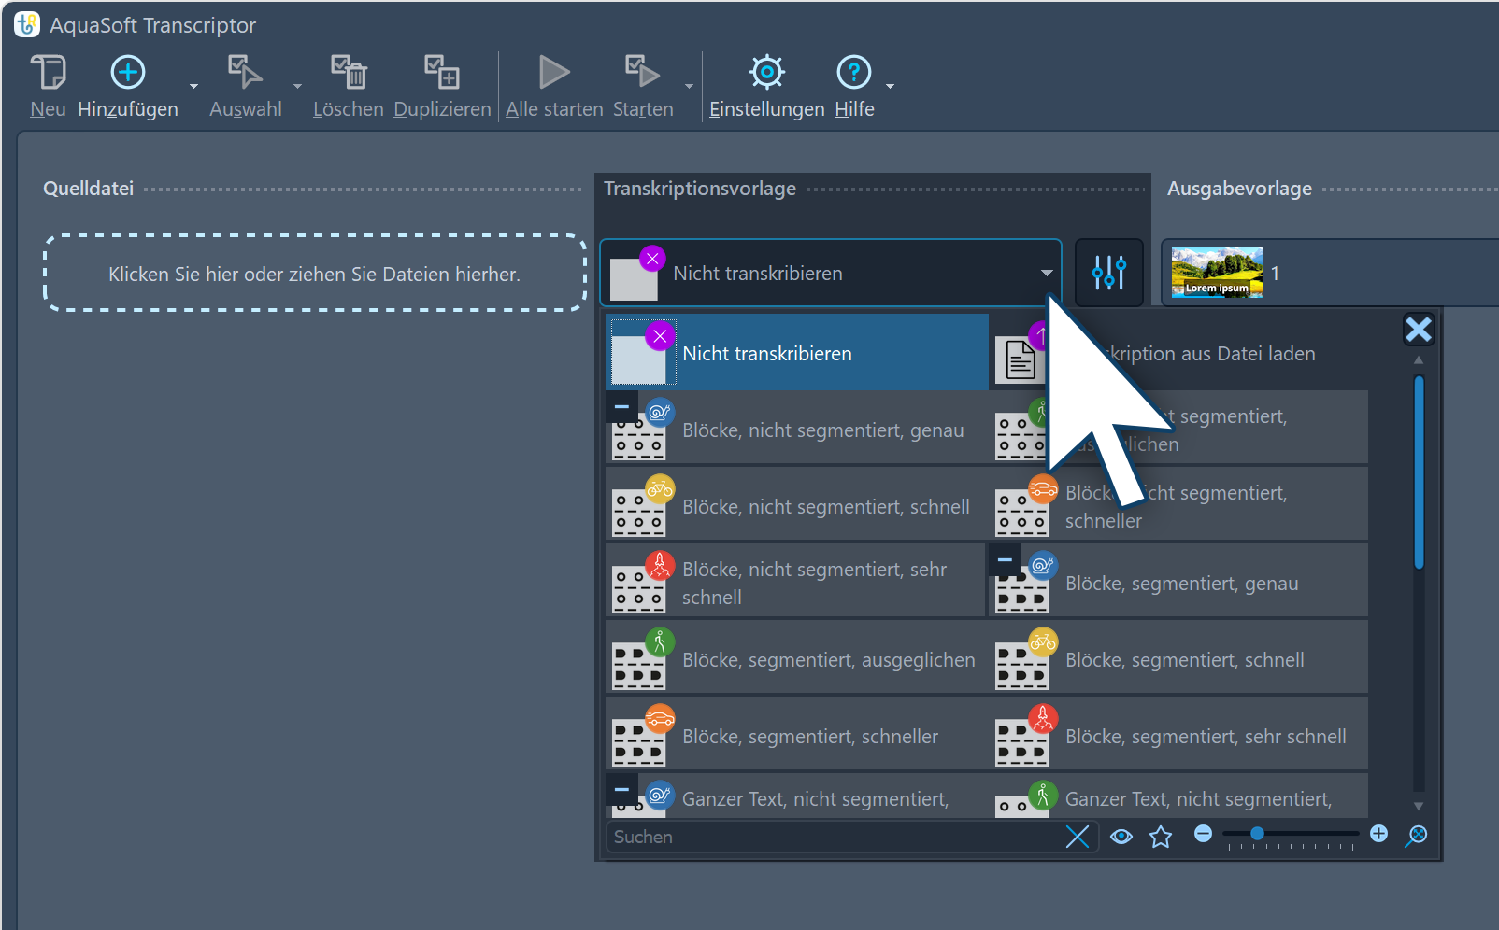The height and width of the screenshot is (930, 1499).
Task: Click the reset zoom magnifier icon
Action: tap(1416, 835)
